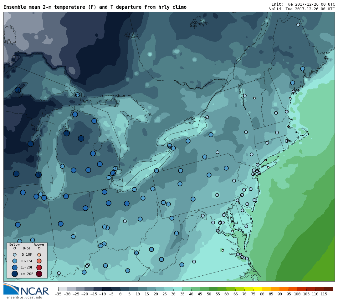The height and width of the screenshot is (301, 338).
Task: Click the Below 15-20F blue legend circle
Action: [15, 268]
